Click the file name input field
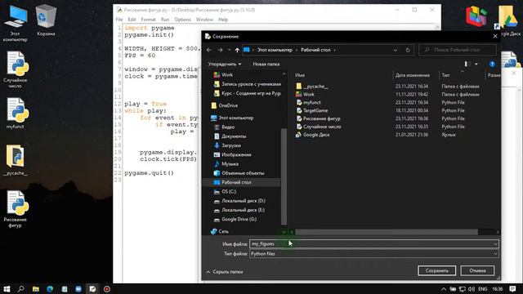Image resolution: width=523 pixels, height=294 pixels. pyautogui.click(x=370, y=244)
